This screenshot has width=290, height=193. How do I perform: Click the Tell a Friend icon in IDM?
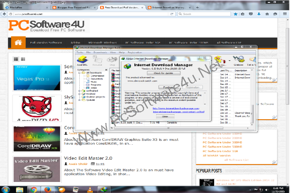[251, 61]
